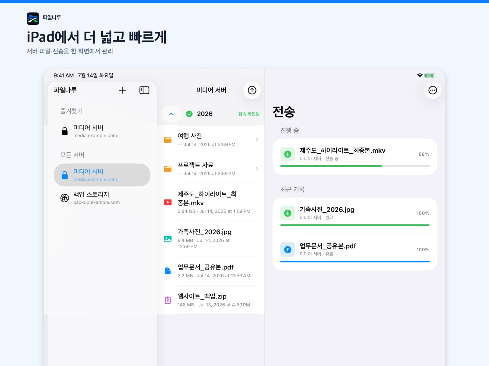Click the blue progress bar of 업무문서_공유본.pdf
The image size is (489, 366).
(355, 262)
